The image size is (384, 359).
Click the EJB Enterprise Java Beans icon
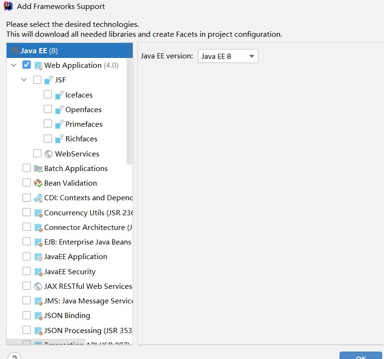point(39,242)
